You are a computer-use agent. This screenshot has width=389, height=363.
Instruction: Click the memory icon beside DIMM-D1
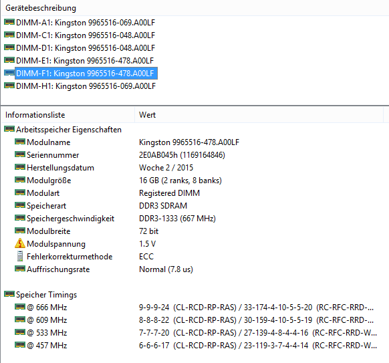pos(9,47)
